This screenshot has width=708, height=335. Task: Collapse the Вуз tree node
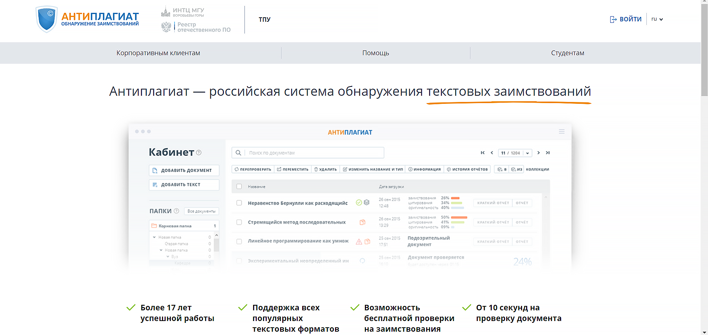167,257
